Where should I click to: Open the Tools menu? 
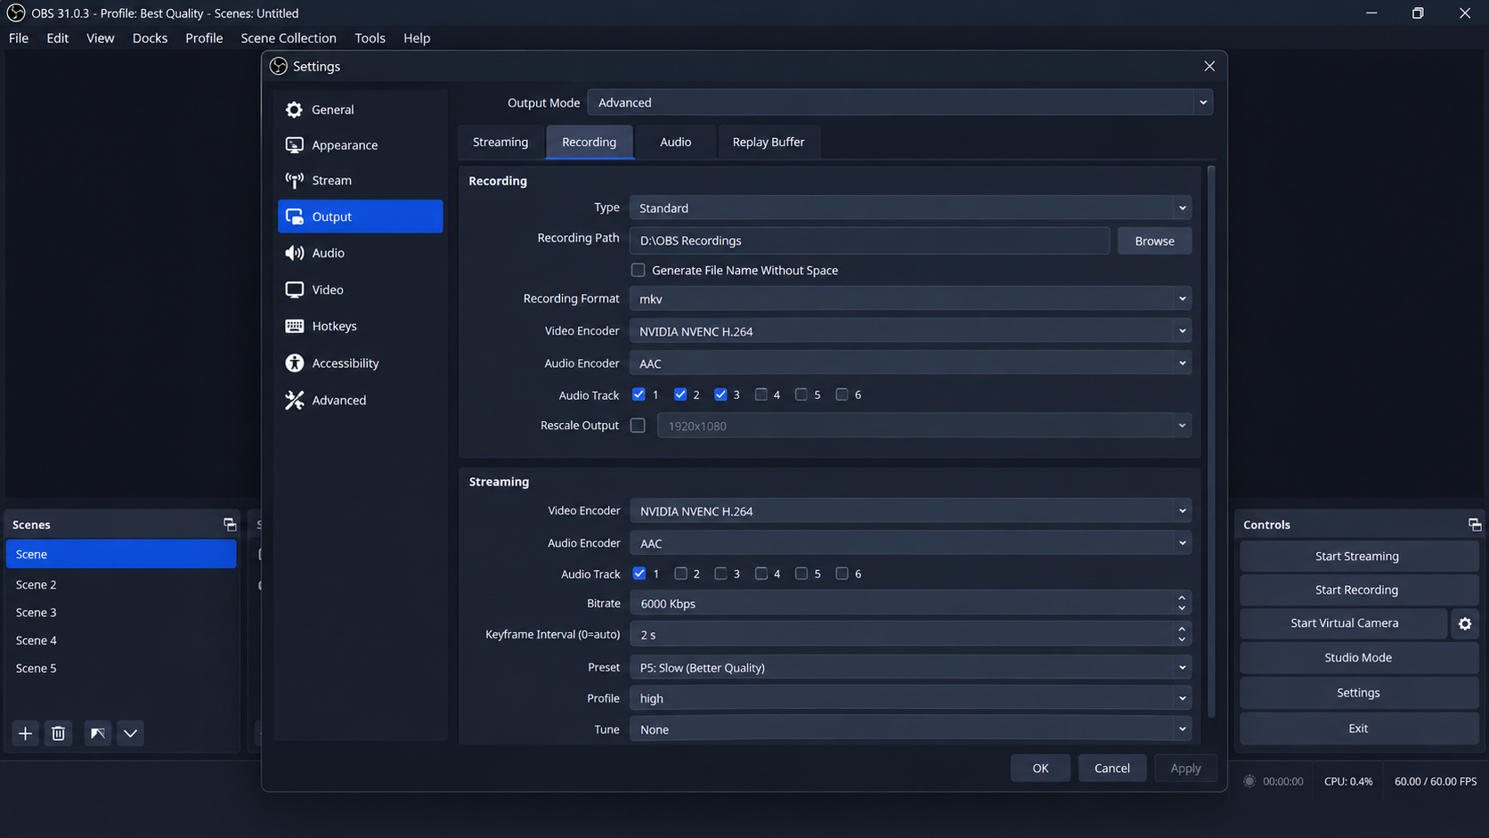coord(370,38)
